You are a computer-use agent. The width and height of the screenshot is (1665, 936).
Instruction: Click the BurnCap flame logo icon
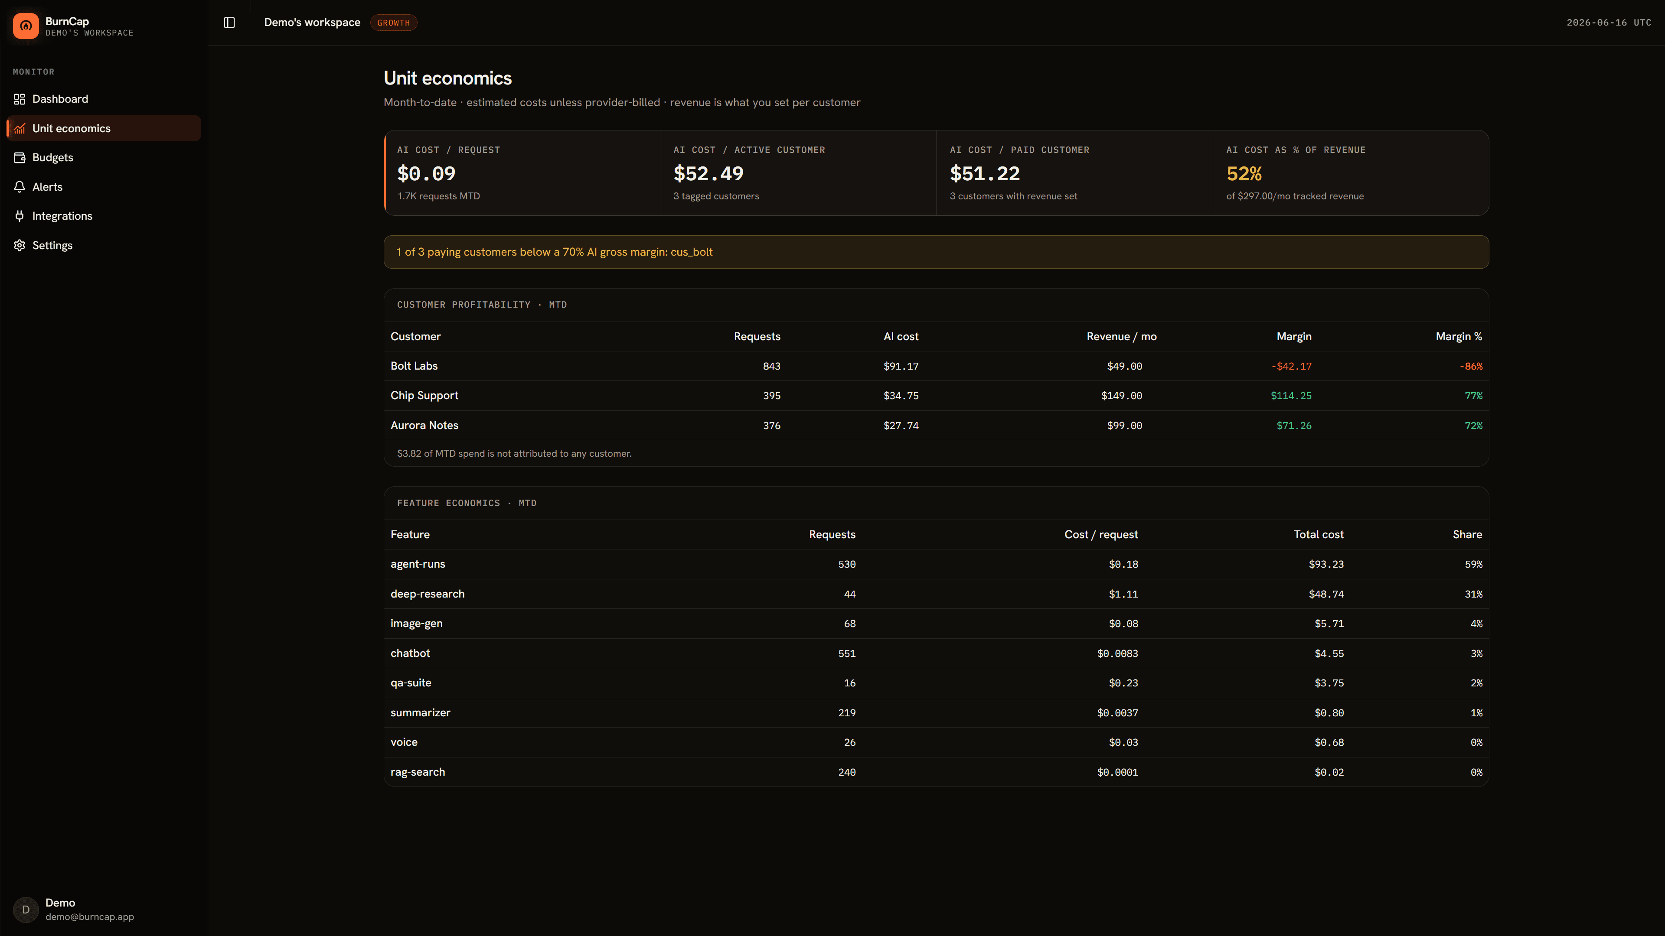[26, 26]
